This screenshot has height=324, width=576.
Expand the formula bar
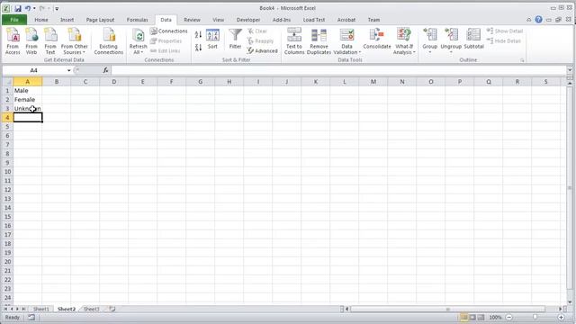570,70
